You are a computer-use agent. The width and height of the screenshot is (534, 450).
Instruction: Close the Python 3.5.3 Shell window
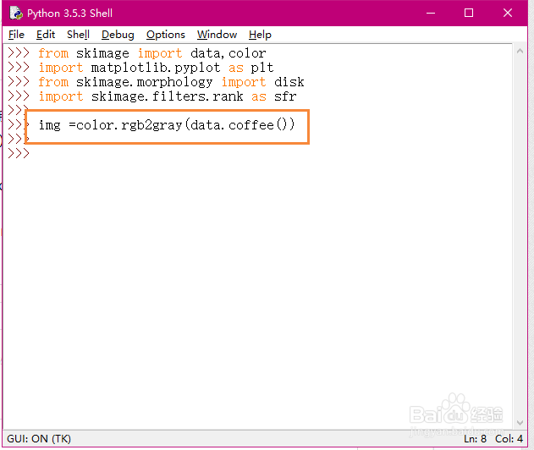(508, 13)
